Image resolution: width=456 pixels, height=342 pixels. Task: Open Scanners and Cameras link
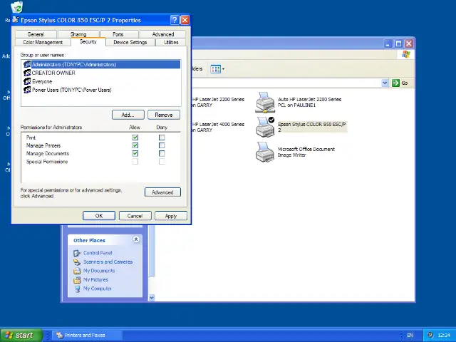[108, 261]
